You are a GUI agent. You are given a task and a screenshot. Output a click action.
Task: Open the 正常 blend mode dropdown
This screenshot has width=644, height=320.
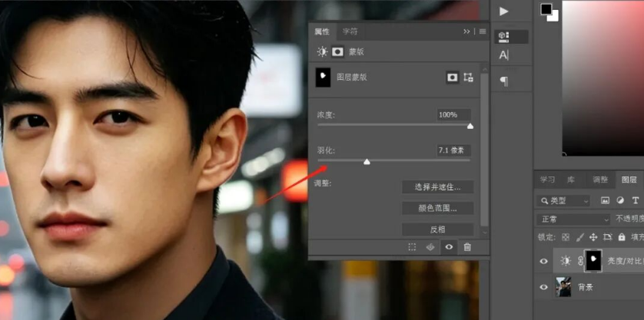[x=574, y=219]
